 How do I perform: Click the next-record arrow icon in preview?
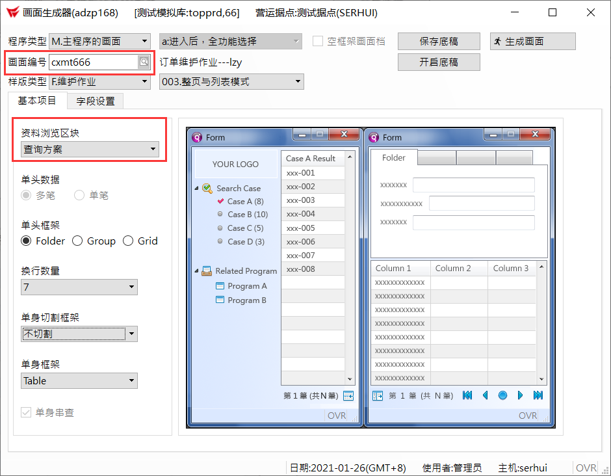520,395
